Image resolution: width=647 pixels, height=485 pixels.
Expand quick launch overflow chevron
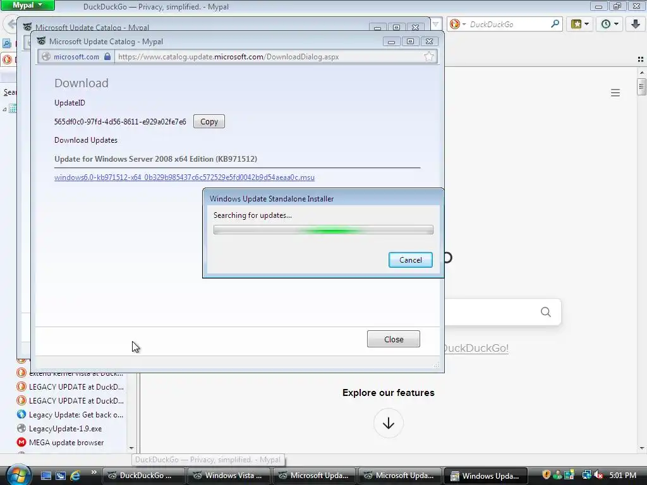[x=94, y=472]
